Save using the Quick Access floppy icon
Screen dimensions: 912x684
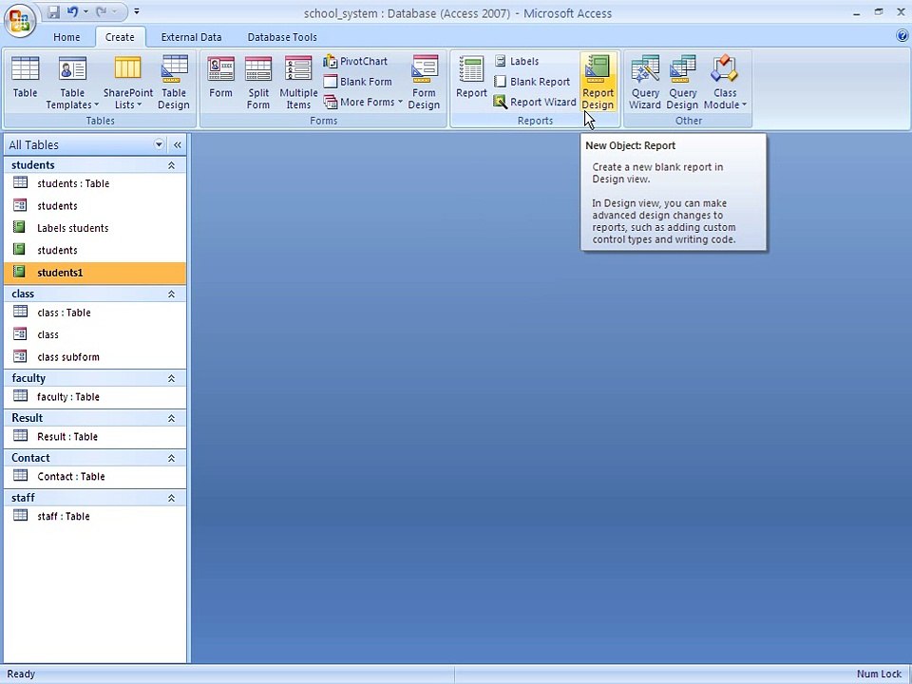53,11
